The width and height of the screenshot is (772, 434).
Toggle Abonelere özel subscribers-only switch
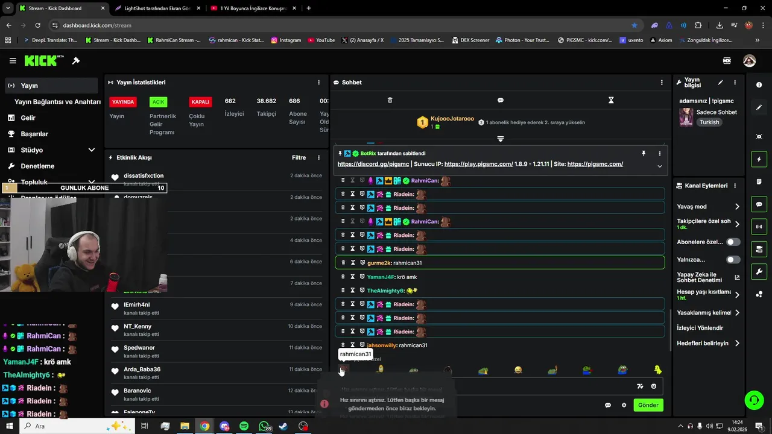733,242
